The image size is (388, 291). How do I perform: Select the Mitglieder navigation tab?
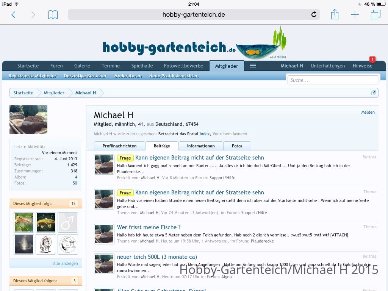[x=227, y=66]
